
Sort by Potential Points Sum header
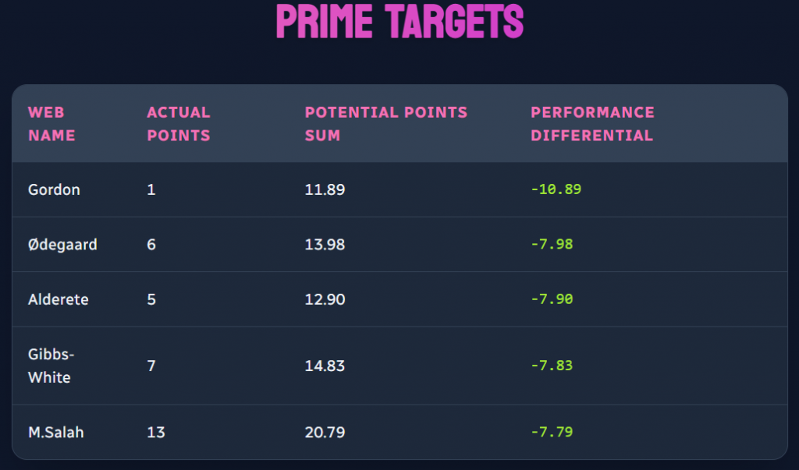386,124
